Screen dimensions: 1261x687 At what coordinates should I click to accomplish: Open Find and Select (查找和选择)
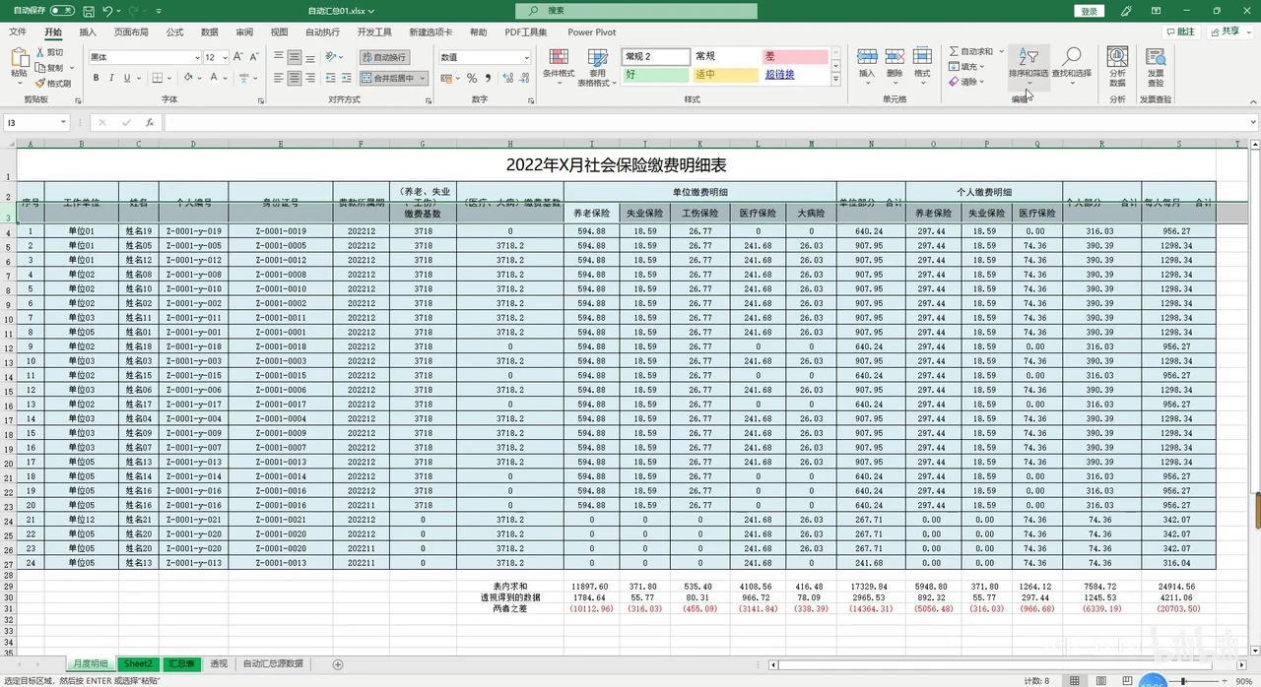coord(1071,65)
